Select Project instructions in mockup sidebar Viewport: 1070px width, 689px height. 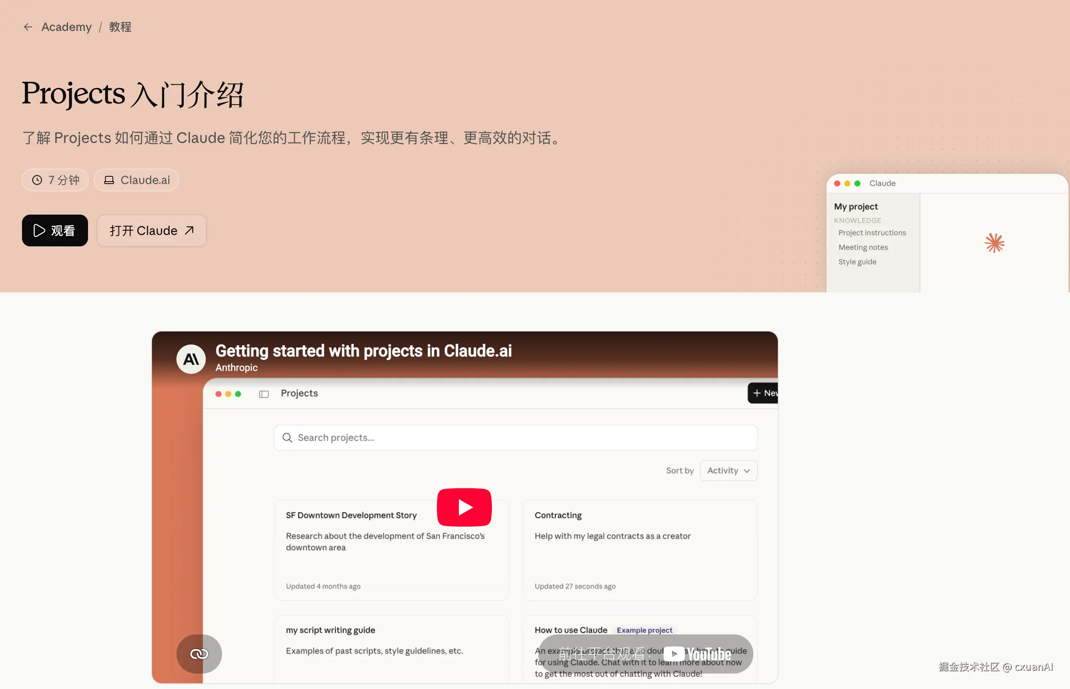pyautogui.click(x=872, y=233)
